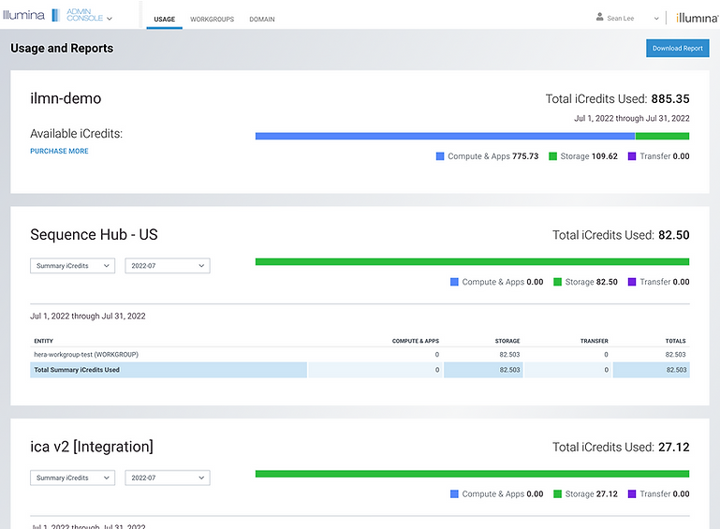Click the Illumina Admin Console logo icon
720x529 pixels.
(55, 15)
